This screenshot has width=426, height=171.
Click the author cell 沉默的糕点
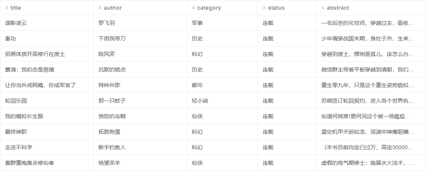112,70
